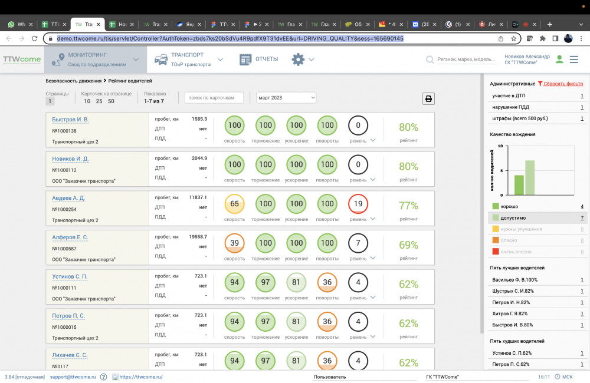Click the printer icon button
590x383 pixels.
(x=428, y=98)
